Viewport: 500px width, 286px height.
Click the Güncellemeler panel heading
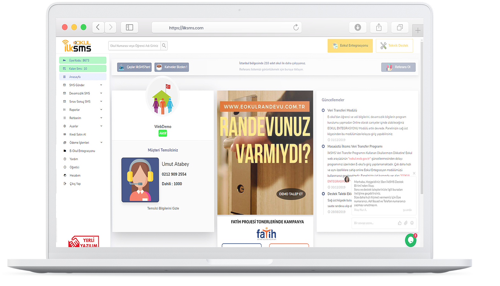coord(333,100)
